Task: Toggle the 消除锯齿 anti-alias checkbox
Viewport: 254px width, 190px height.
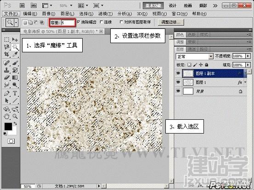Action: click(79, 22)
